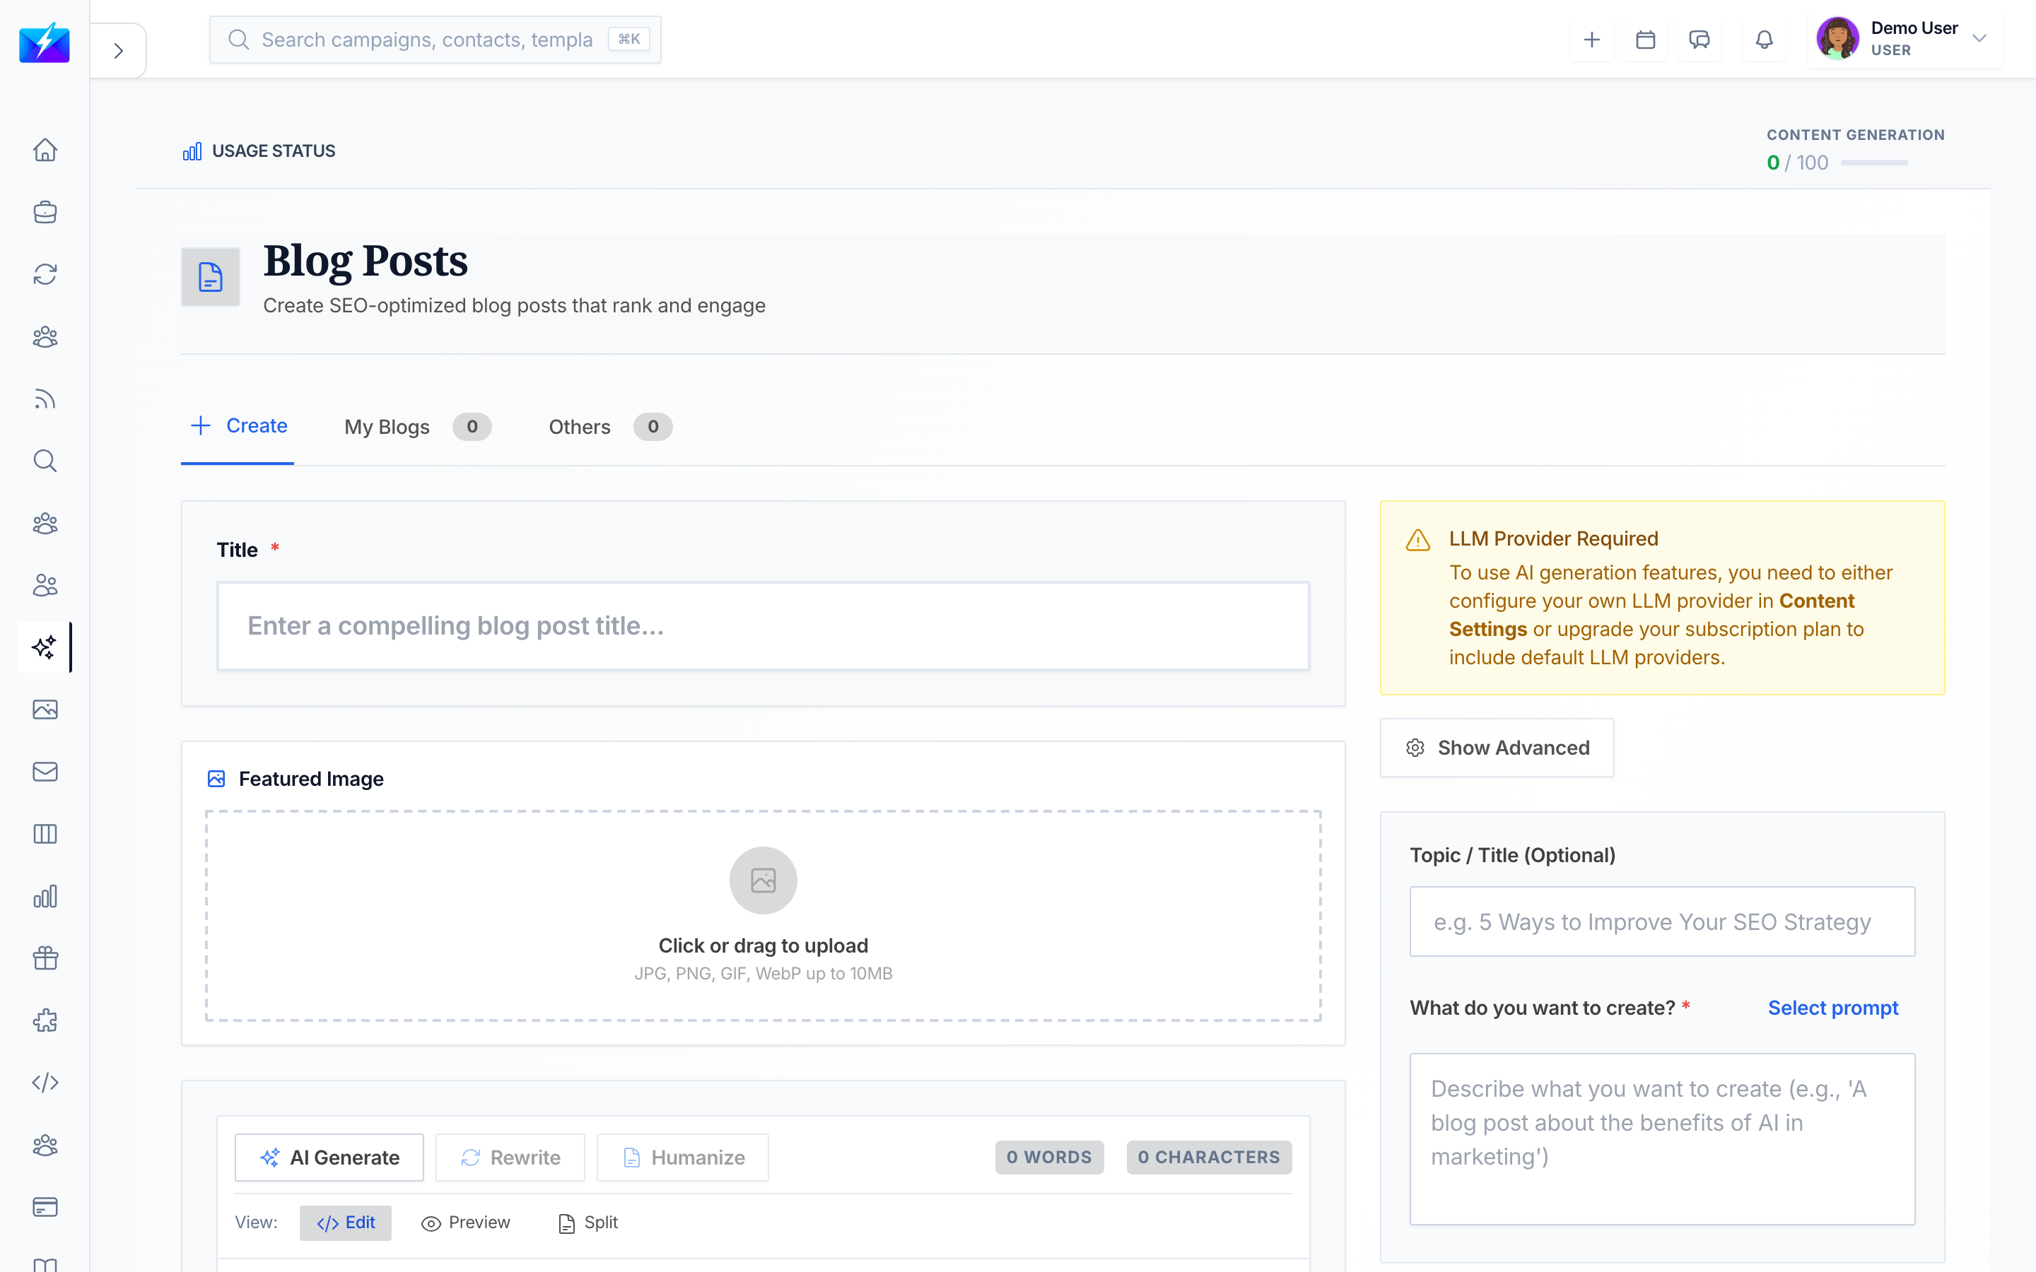Click the content generation usage progress bar
Screen dimensions: 2036x1272
click(x=1875, y=163)
